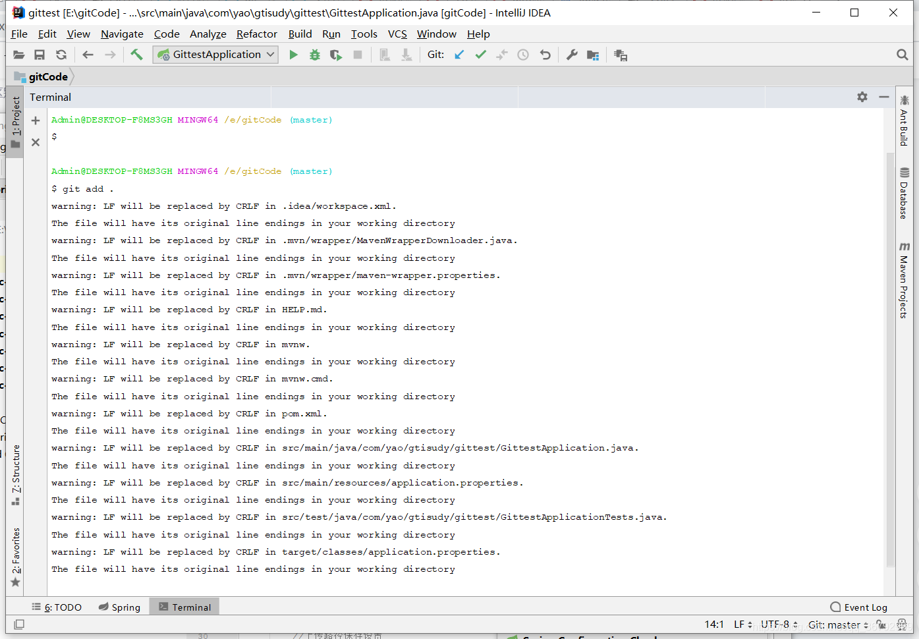
Task: Open the Tools menu
Action: [x=364, y=34]
